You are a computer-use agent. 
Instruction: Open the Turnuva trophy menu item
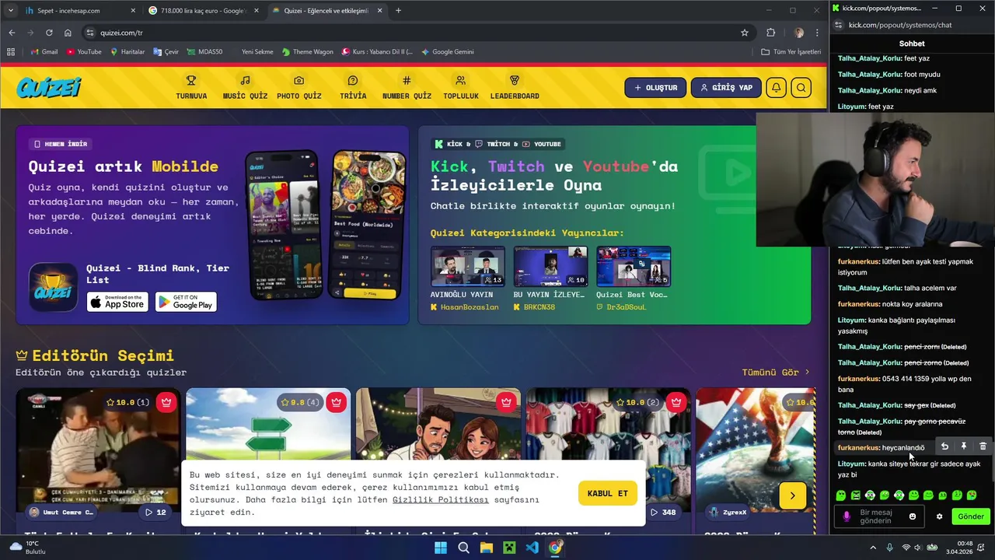coord(191,87)
